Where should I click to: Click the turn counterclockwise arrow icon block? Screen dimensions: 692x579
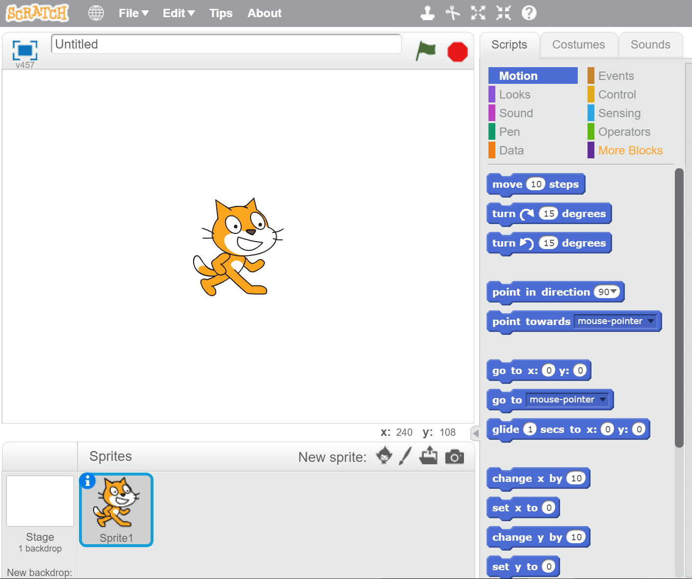[527, 243]
